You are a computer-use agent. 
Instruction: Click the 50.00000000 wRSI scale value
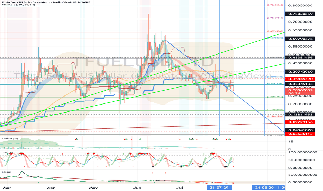pos(302,160)
